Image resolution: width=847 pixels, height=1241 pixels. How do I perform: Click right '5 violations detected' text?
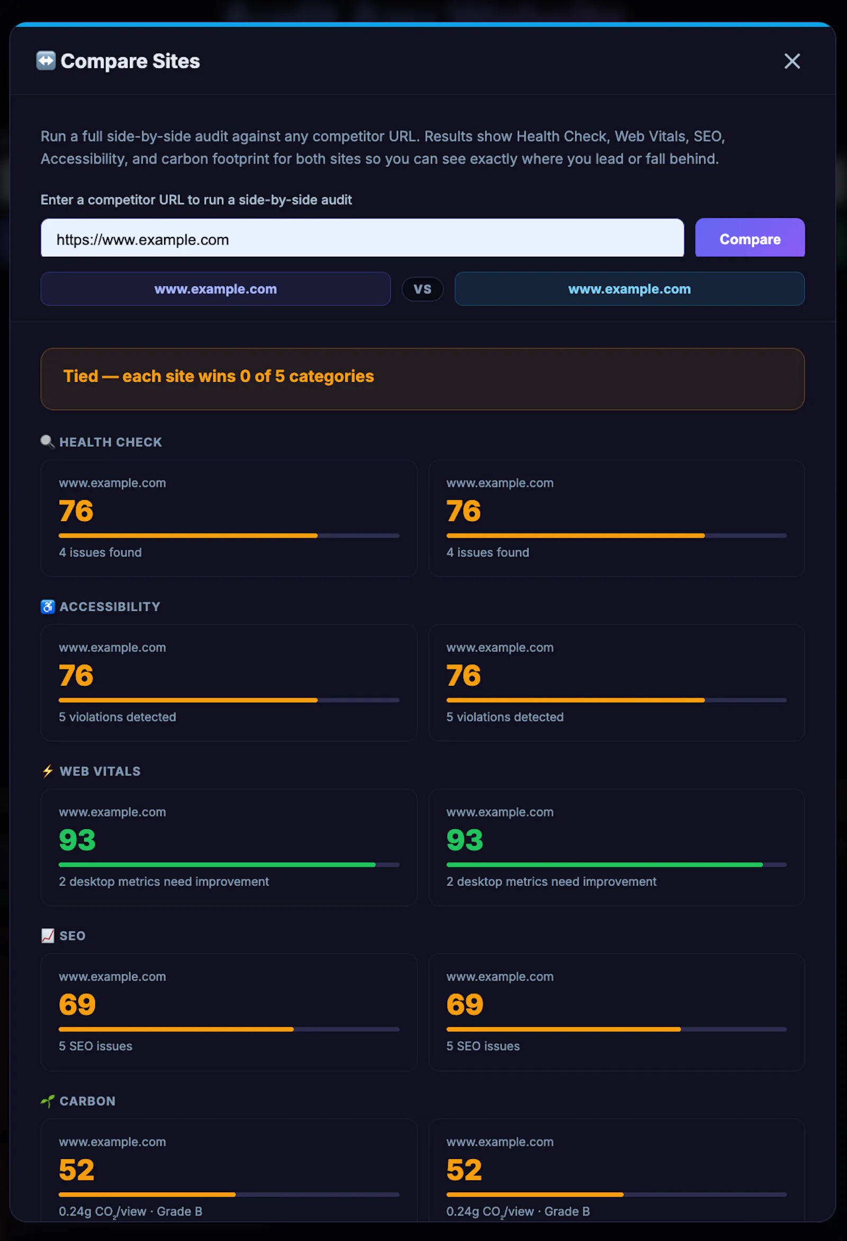[504, 717]
